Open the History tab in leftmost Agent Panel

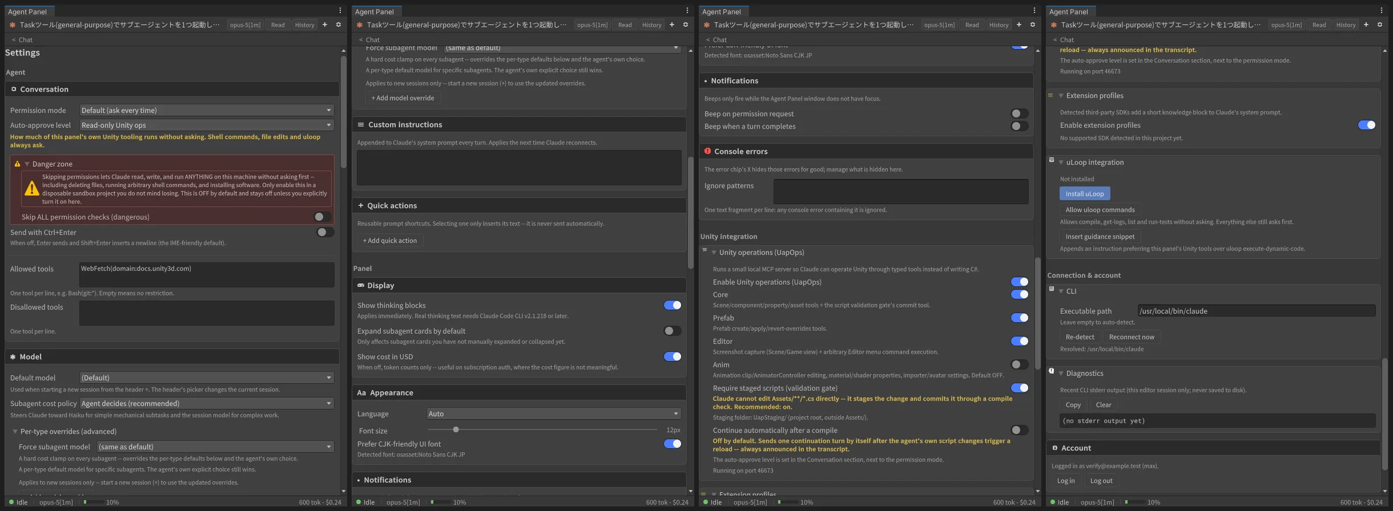click(304, 25)
